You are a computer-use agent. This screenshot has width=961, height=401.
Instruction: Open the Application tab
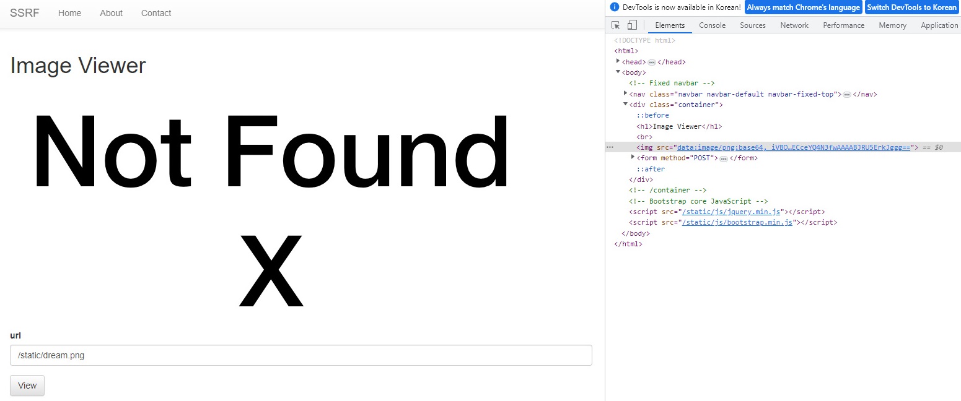(x=939, y=25)
